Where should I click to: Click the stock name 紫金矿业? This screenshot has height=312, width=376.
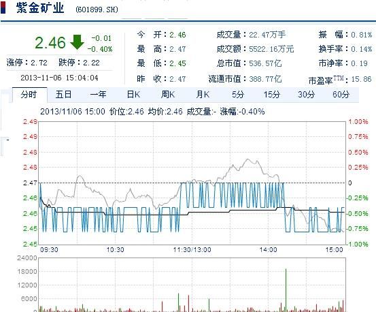[40, 7]
